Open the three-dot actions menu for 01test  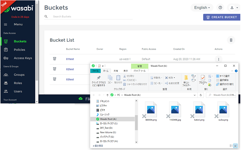(219, 59)
